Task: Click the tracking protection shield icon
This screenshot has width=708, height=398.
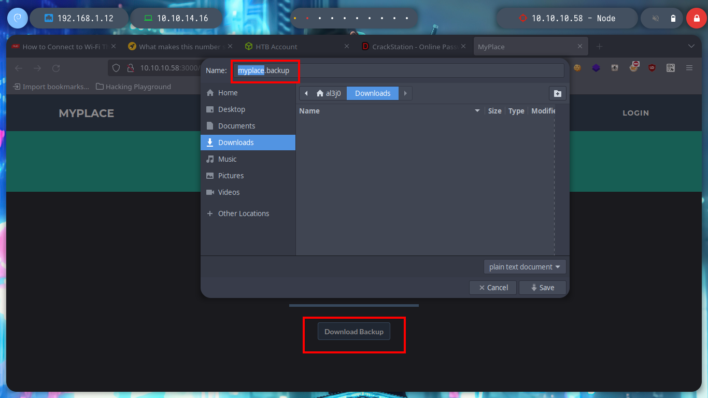Action: tap(116, 68)
